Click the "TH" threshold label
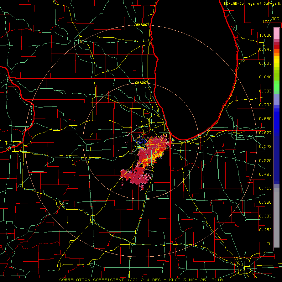282x282 pixels. click(269, 244)
